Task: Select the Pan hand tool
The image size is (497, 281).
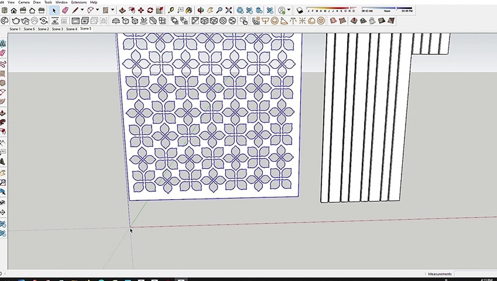Action: click(210, 11)
